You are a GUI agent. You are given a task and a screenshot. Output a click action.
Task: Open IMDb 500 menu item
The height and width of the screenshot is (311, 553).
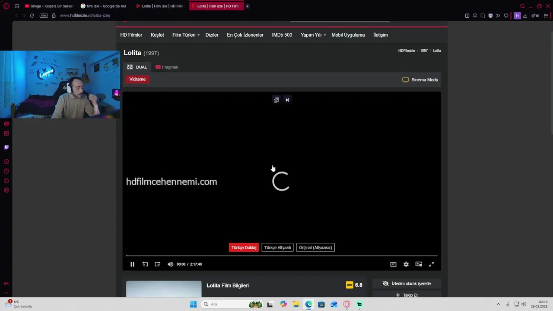(282, 35)
